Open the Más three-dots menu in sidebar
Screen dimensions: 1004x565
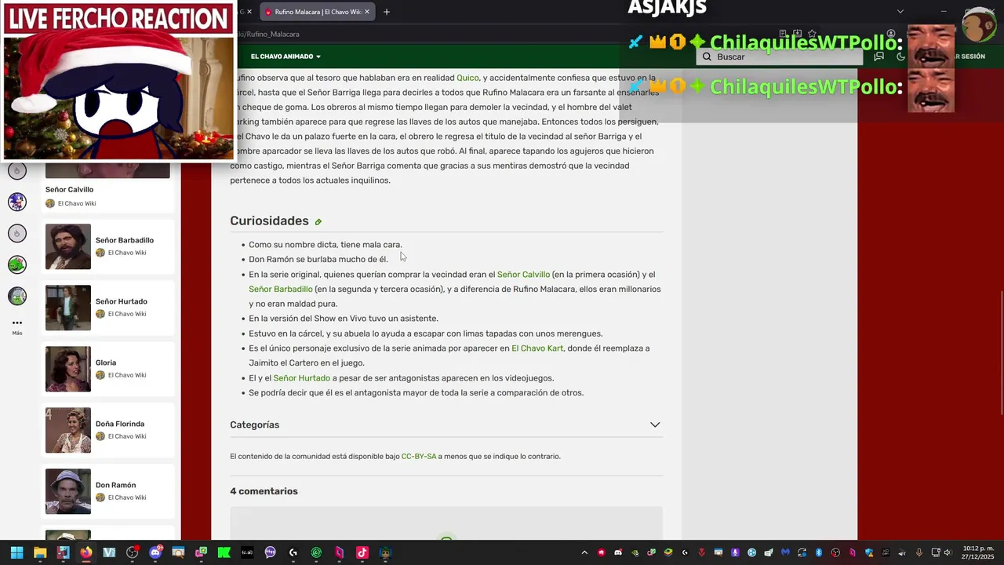17,326
